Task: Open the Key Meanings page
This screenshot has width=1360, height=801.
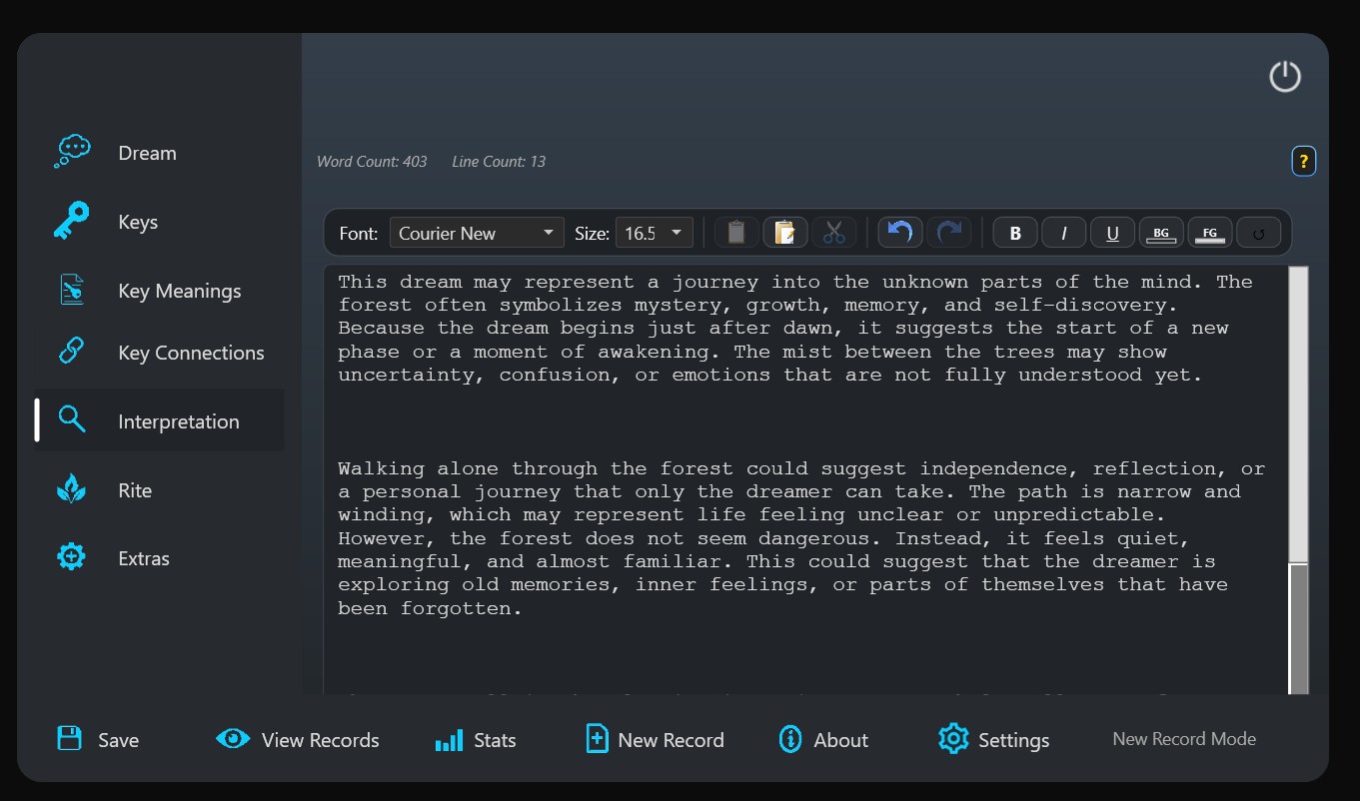Action: [159, 291]
